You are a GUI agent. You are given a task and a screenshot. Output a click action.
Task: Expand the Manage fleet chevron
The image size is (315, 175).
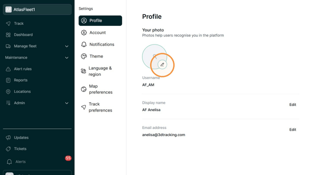click(x=67, y=46)
